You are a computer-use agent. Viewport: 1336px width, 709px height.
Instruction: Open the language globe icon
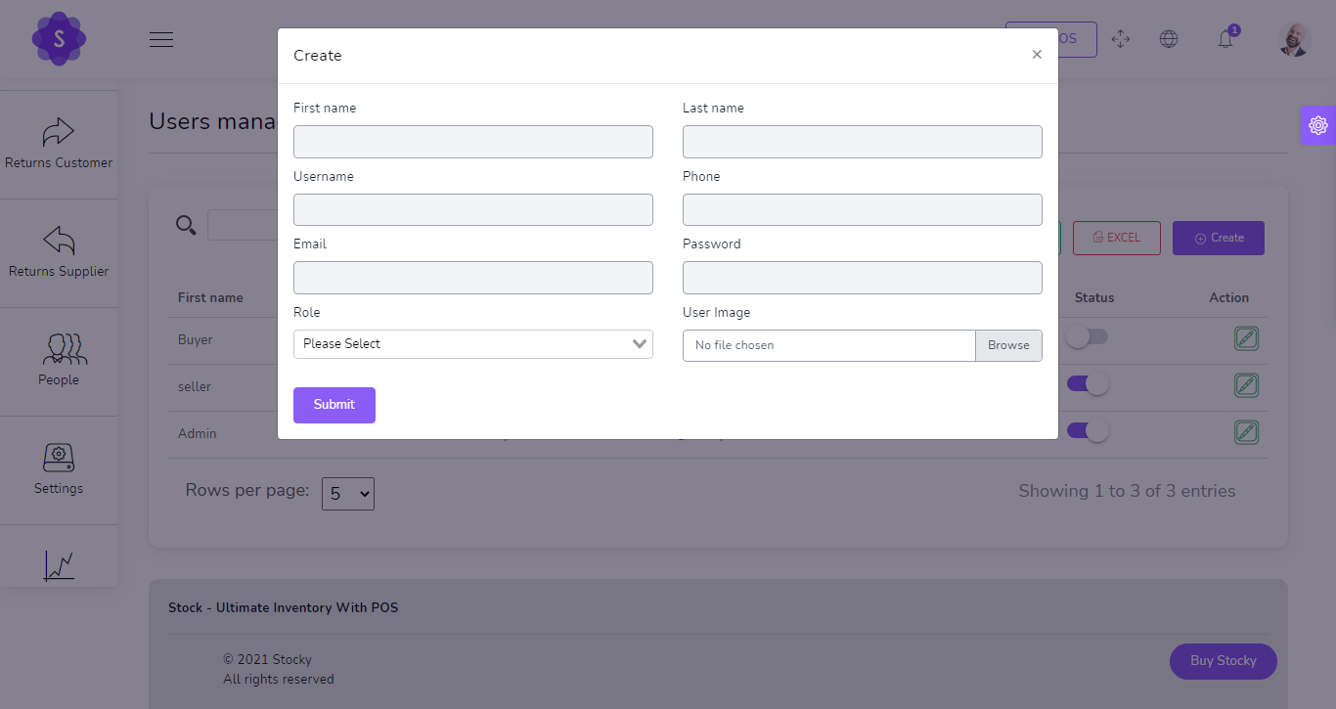1168,39
